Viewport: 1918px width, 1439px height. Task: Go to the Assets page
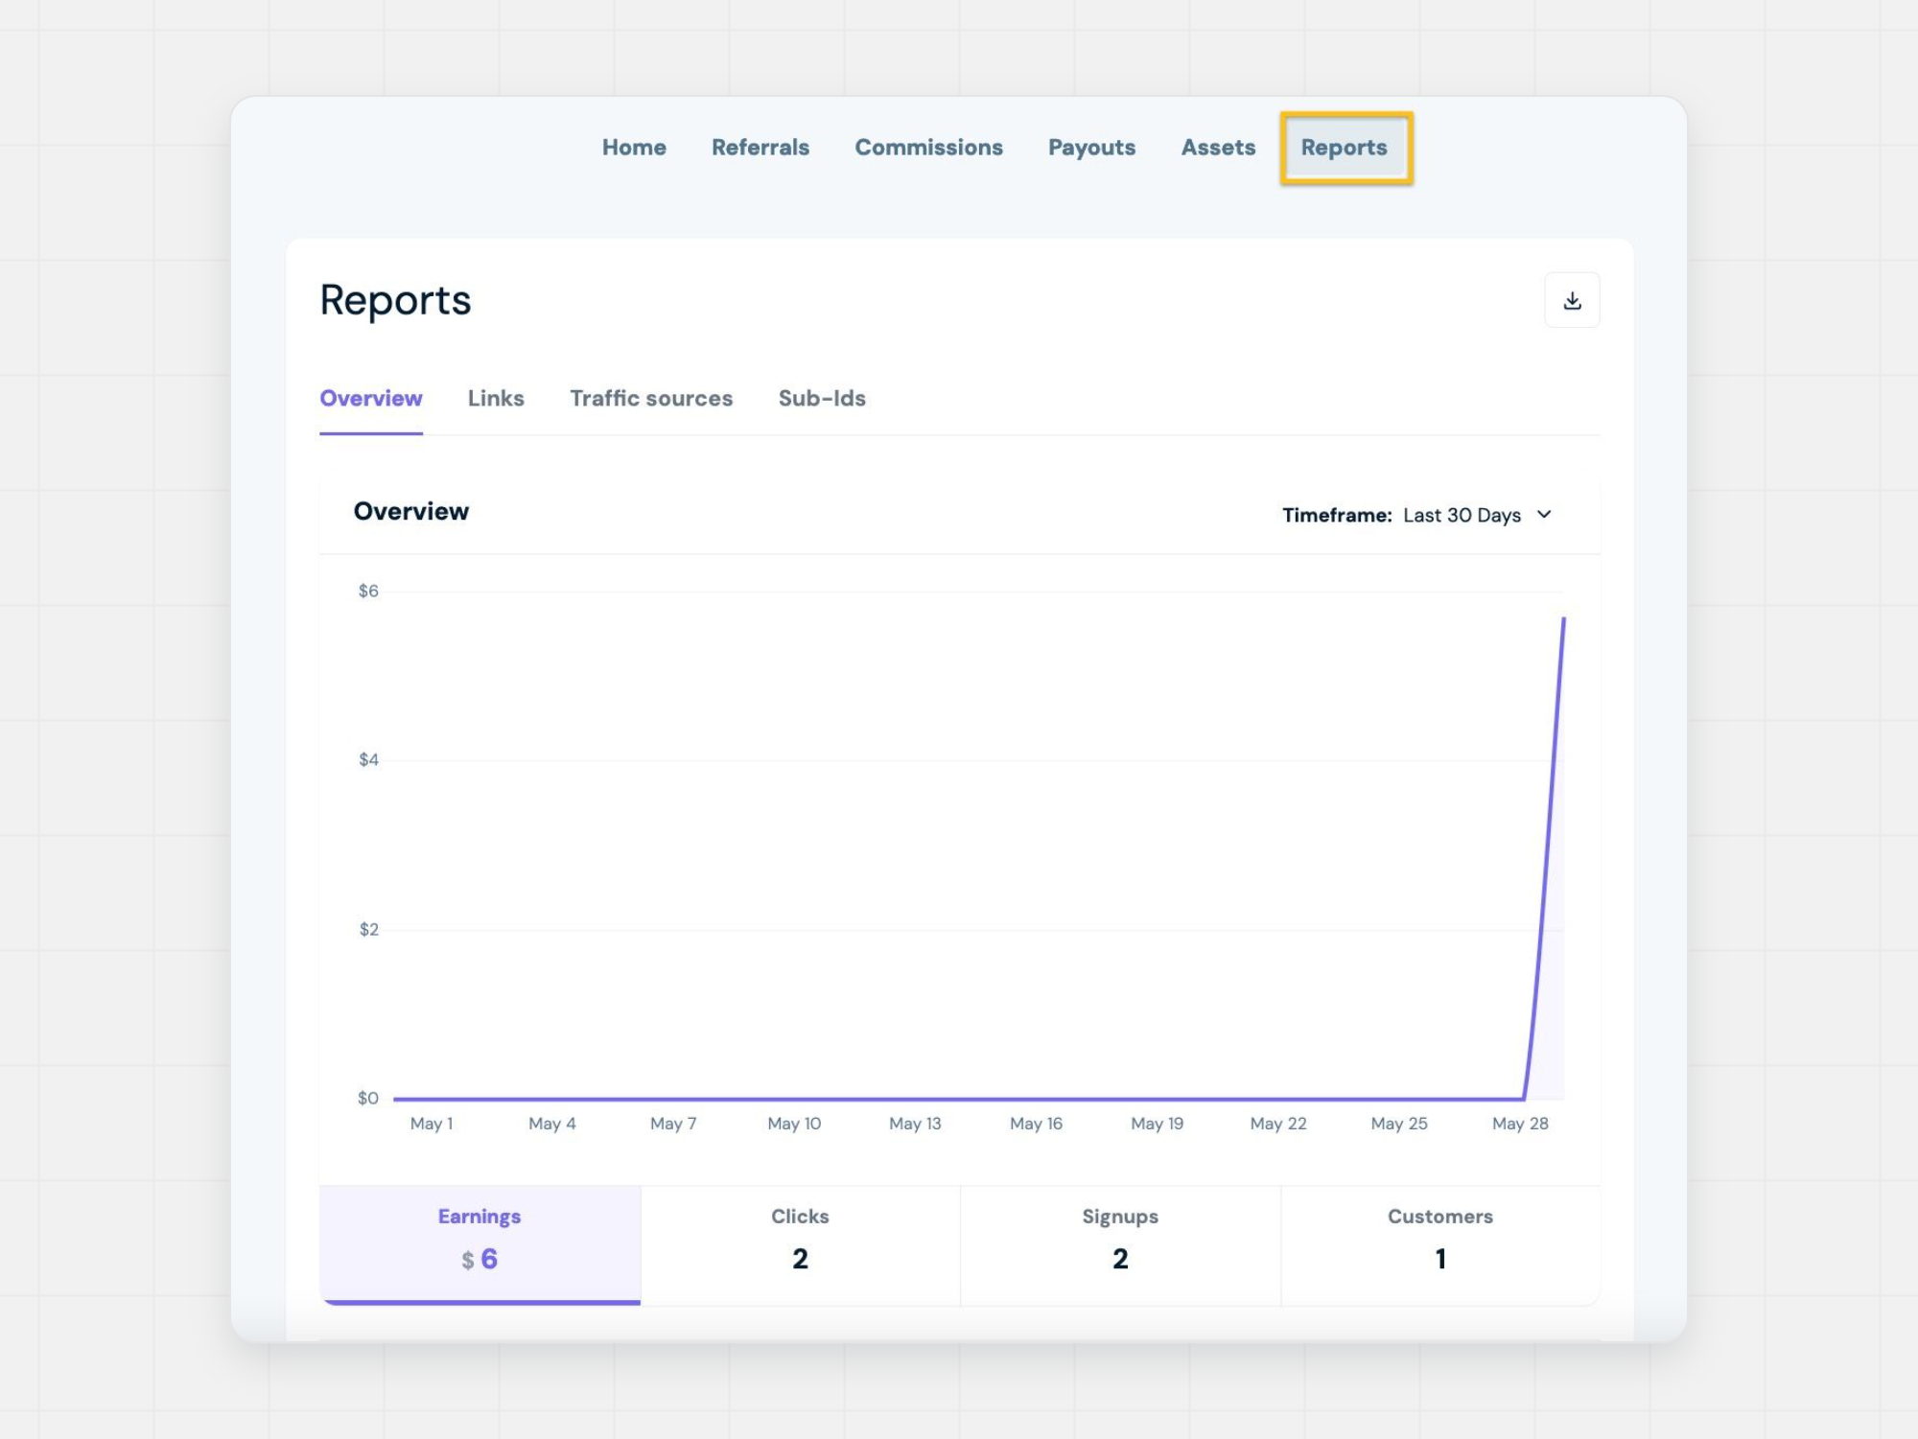tap(1218, 148)
